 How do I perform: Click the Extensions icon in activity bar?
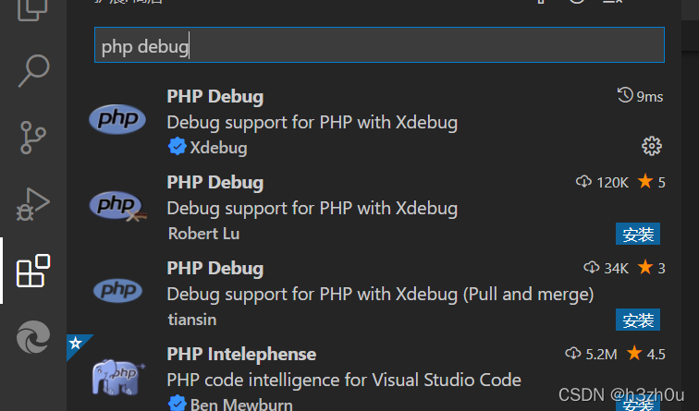[34, 271]
